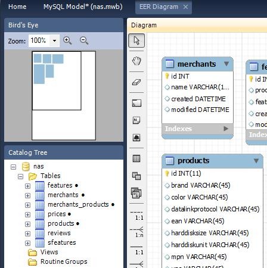Collapse the products table with its arrow
Viewport: 267px width, 268px height.
[x=256, y=161]
